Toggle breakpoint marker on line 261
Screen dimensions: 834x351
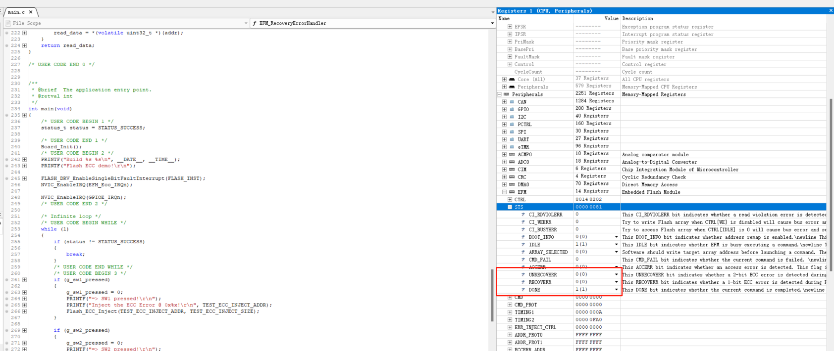point(6,280)
